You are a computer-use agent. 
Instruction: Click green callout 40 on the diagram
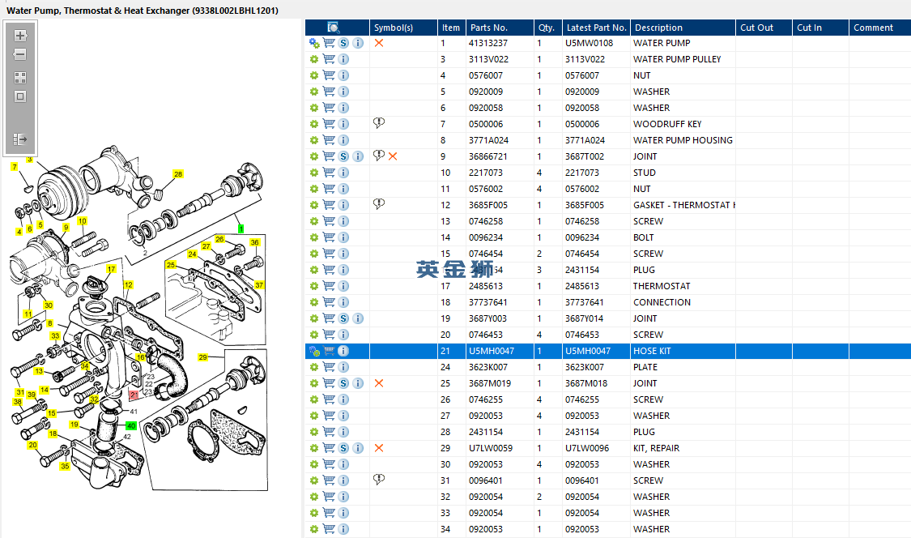tap(131, 426)
